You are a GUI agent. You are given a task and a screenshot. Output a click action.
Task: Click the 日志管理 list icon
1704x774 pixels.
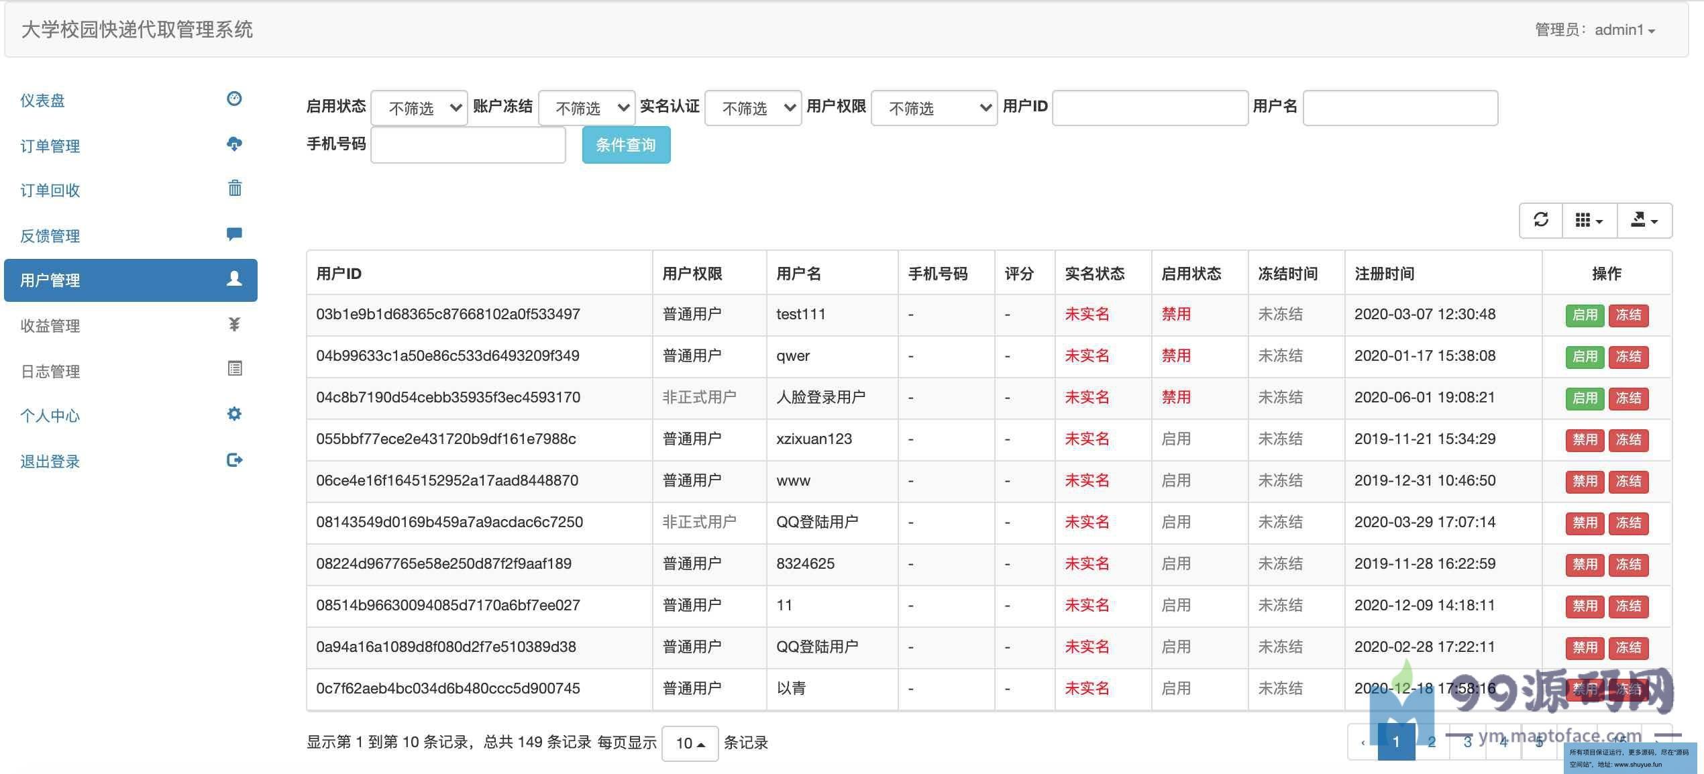tap(235, 369)
